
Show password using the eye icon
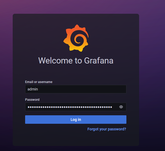click(x=121, y=107)
